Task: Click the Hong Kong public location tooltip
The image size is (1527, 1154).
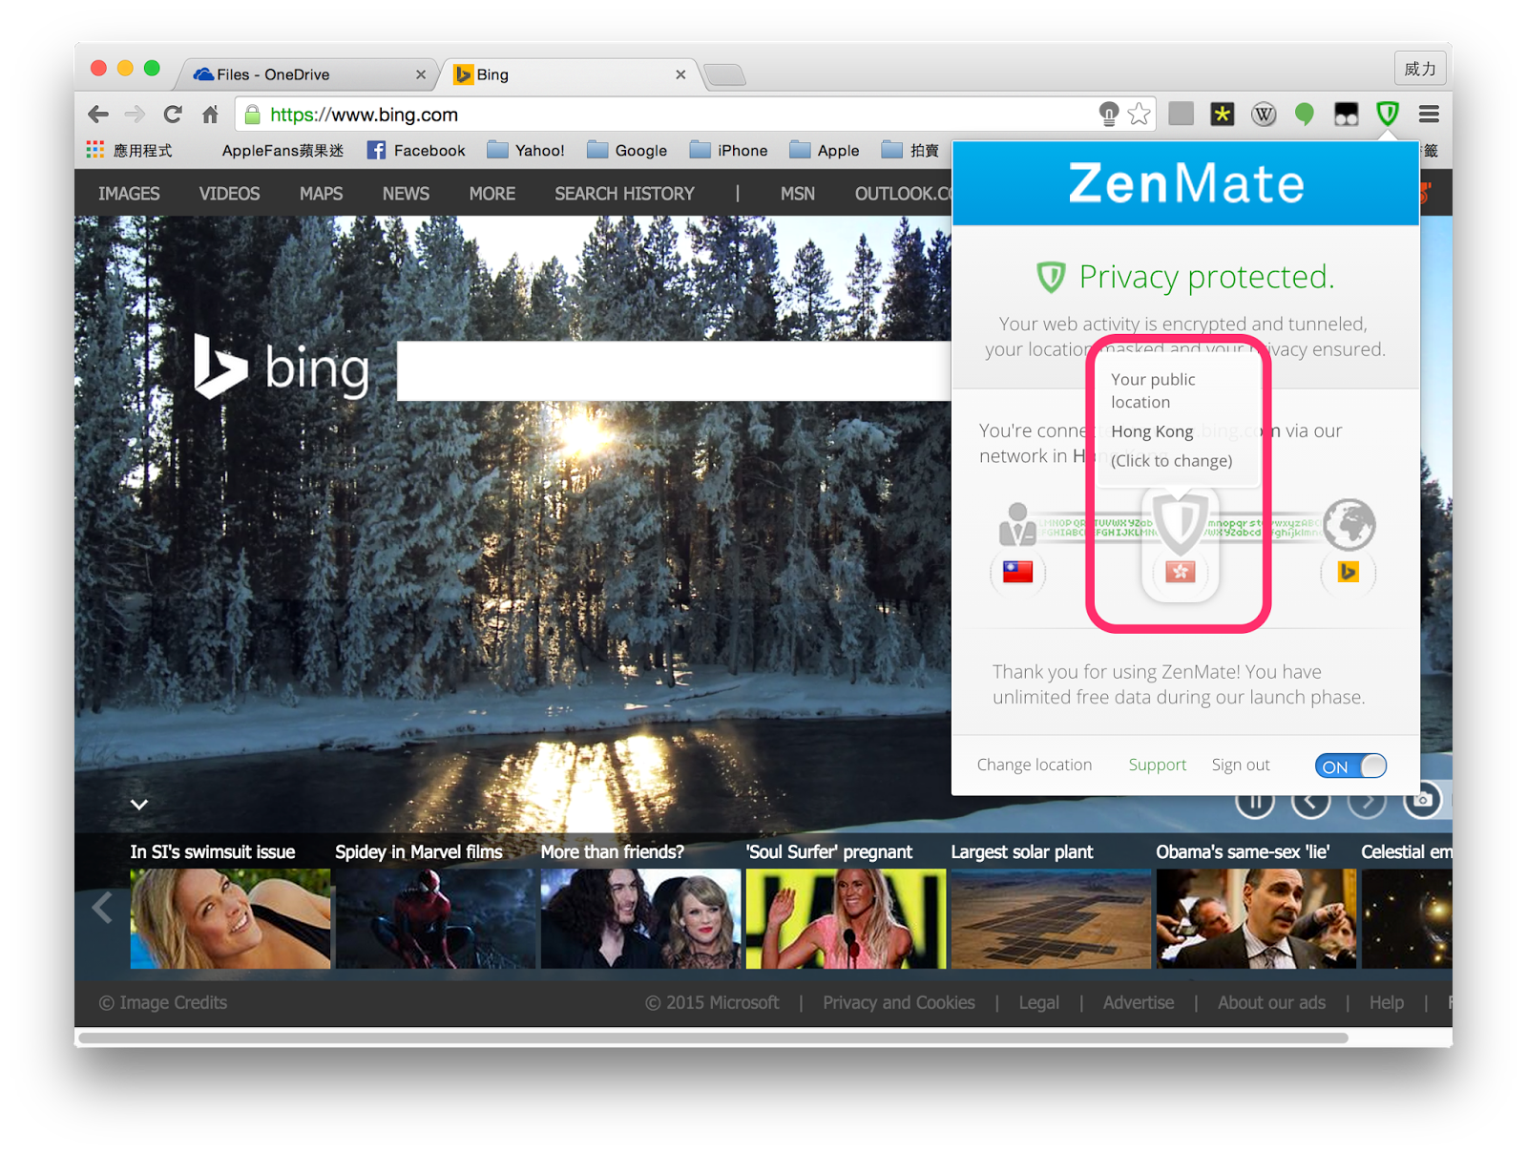Action: (x=1179, y=420)
